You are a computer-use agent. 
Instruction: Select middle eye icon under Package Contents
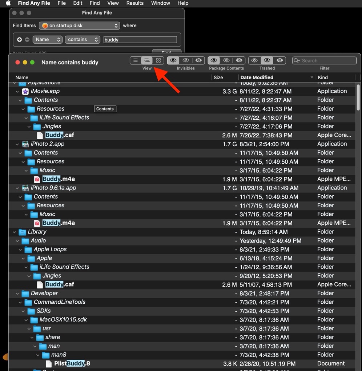pyautogui.click(x=226, y=60)
